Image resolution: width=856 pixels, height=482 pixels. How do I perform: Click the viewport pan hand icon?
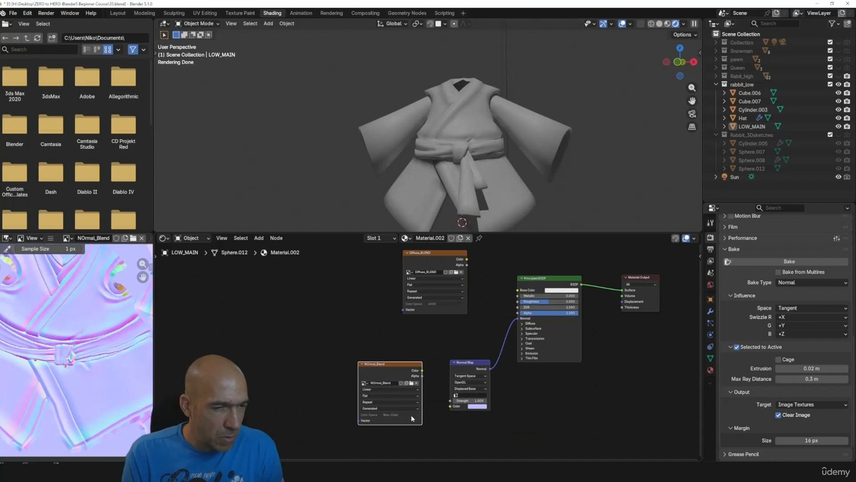pyautogui.click(x=692, y=101)
